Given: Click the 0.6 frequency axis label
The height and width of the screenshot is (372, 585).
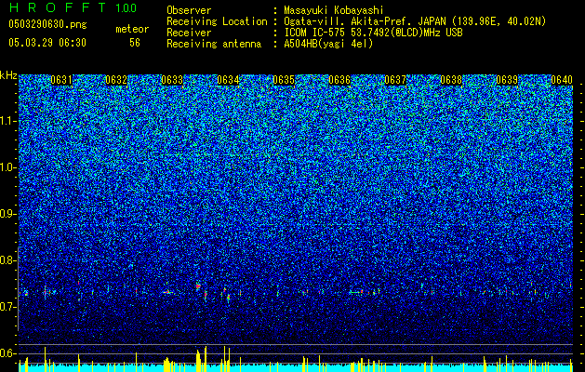Looking at the screenshot, I should click(x=7, y=353).
